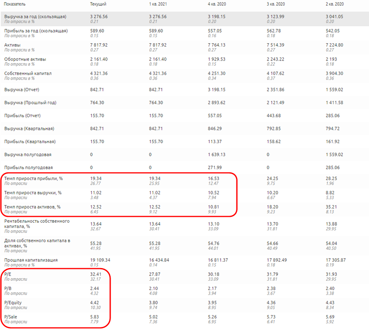Click the "Выручка полугодовая" row label
Image resolution: width=369 pixels, height=335 pixels.
(28, 155)
